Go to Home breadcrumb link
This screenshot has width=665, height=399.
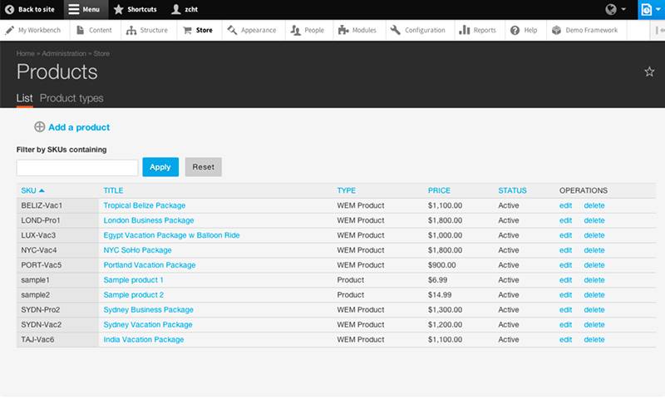(x=26, y=53)
